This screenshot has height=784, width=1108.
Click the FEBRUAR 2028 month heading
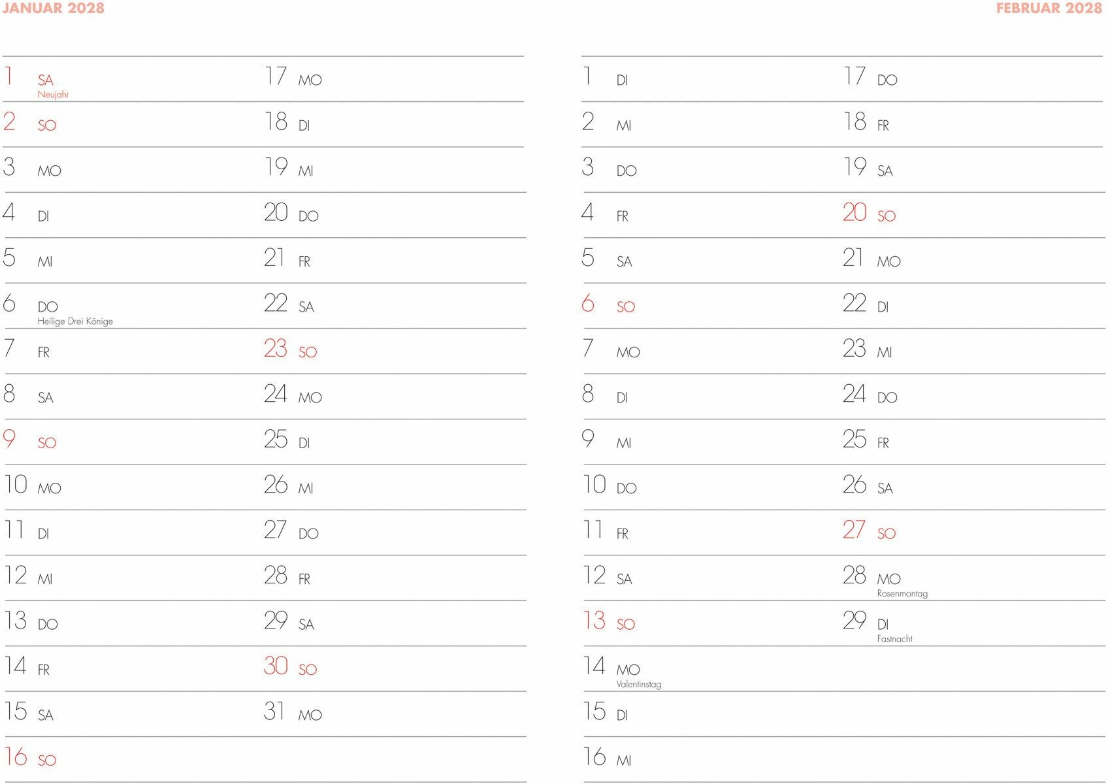[x=1049, y=8]
